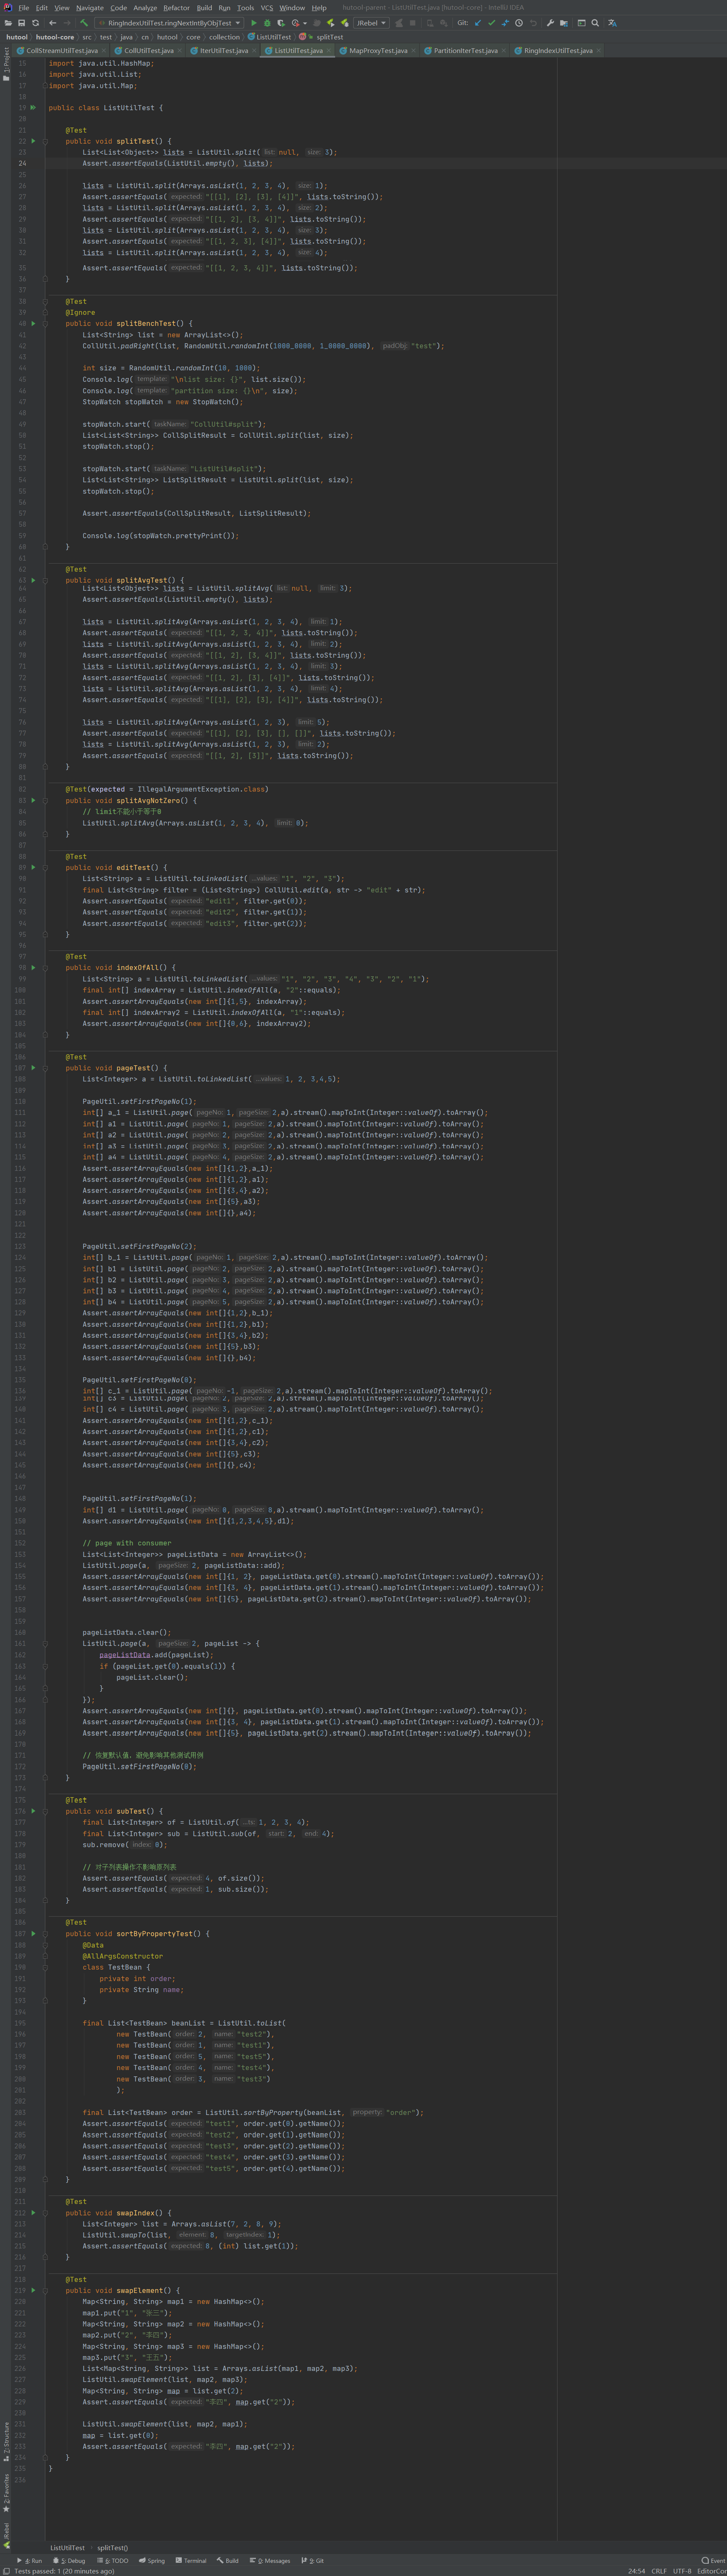Run splitAvgTest via gutter run icon
727x2576 pixels.
[x=32, y=580]
